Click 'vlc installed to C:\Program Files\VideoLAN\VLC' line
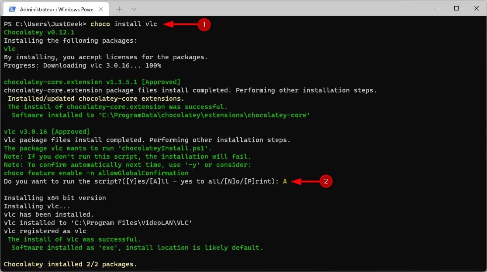The width and height of the screenshot is (487, 272). tap(98, 223)
